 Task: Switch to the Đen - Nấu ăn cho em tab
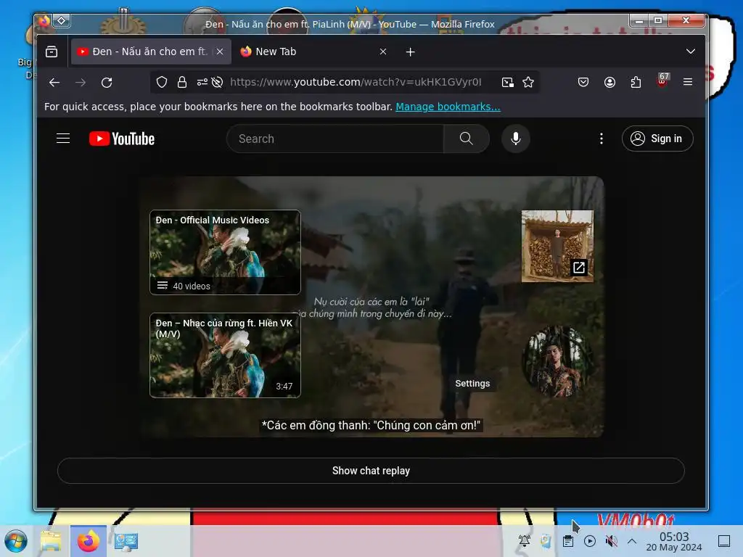(x=151, y=51)
